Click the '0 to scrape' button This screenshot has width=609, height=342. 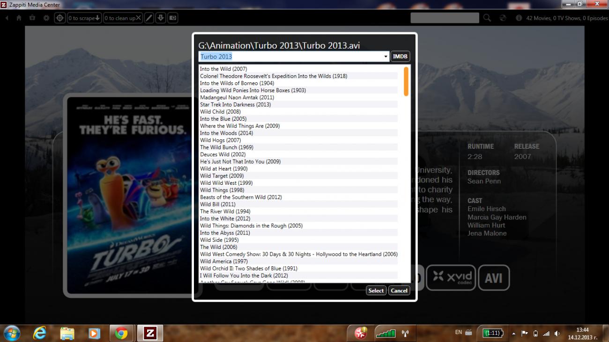pos(84,18)
